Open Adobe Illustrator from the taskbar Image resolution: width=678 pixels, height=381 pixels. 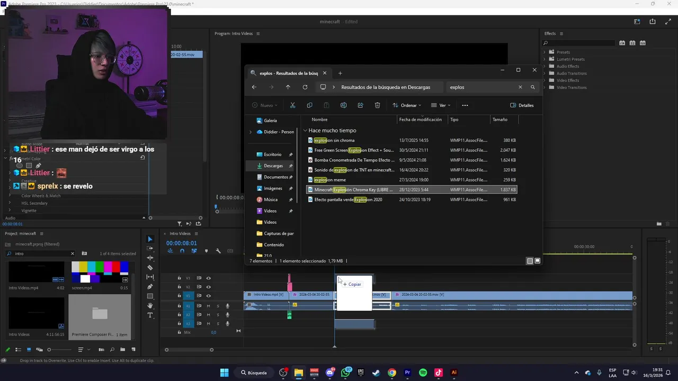coord(454,373)
